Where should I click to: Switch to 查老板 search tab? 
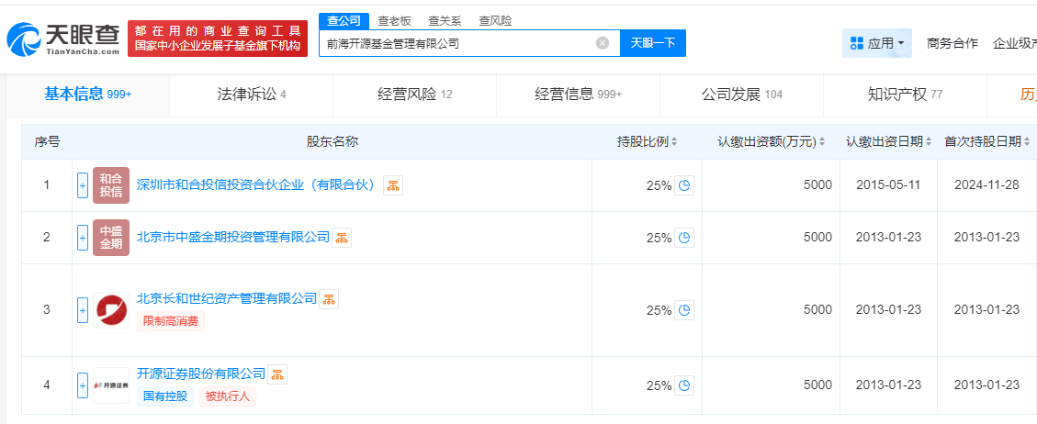coord(394,21)
